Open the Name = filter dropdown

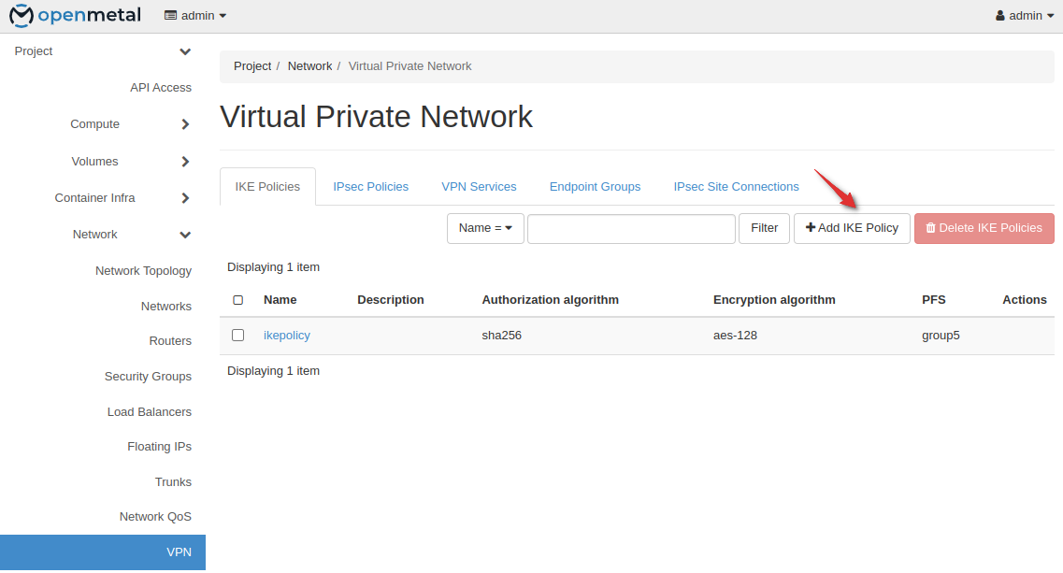(485, 228)
